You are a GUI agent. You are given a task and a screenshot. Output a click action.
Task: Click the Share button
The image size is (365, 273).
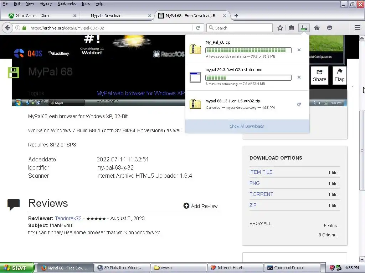320,75
